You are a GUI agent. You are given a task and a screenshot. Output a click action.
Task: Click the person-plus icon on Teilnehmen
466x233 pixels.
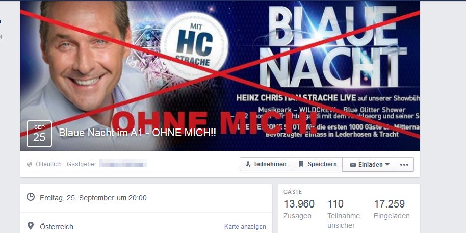click(248, 164)
